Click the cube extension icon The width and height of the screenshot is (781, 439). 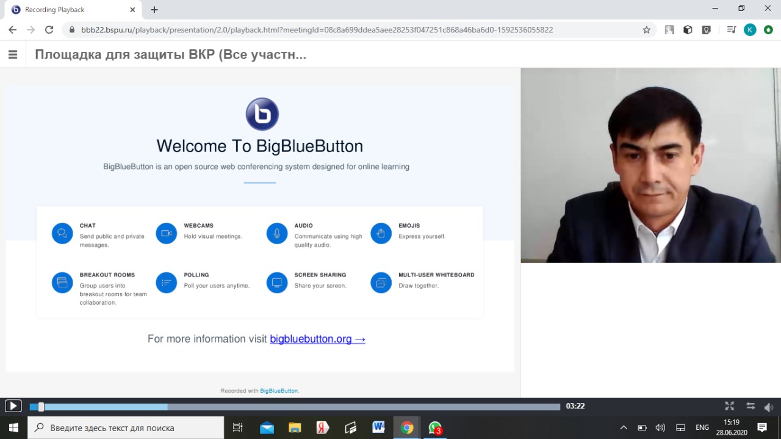688,29
